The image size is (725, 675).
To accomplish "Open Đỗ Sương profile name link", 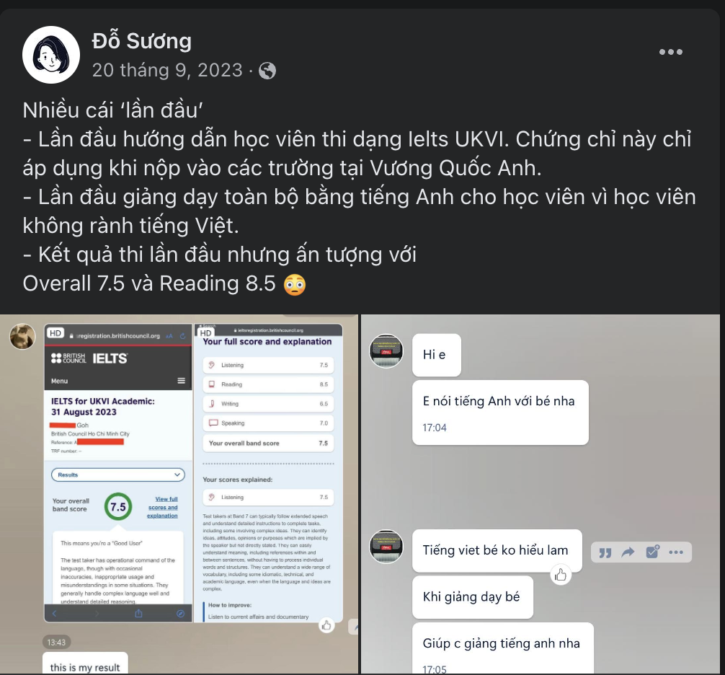I will point(141,40).
